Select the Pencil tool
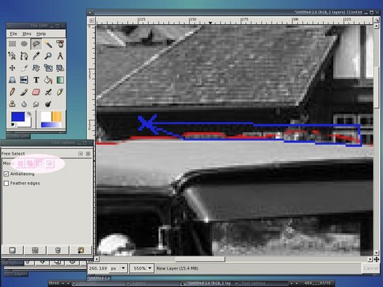The height and width of the screenshot is (287, 383). 12,92
